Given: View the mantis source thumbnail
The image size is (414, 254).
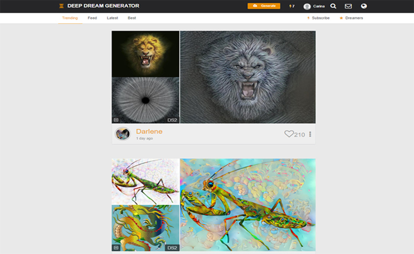Looking at the screenshot, I should tap(145, 182).
